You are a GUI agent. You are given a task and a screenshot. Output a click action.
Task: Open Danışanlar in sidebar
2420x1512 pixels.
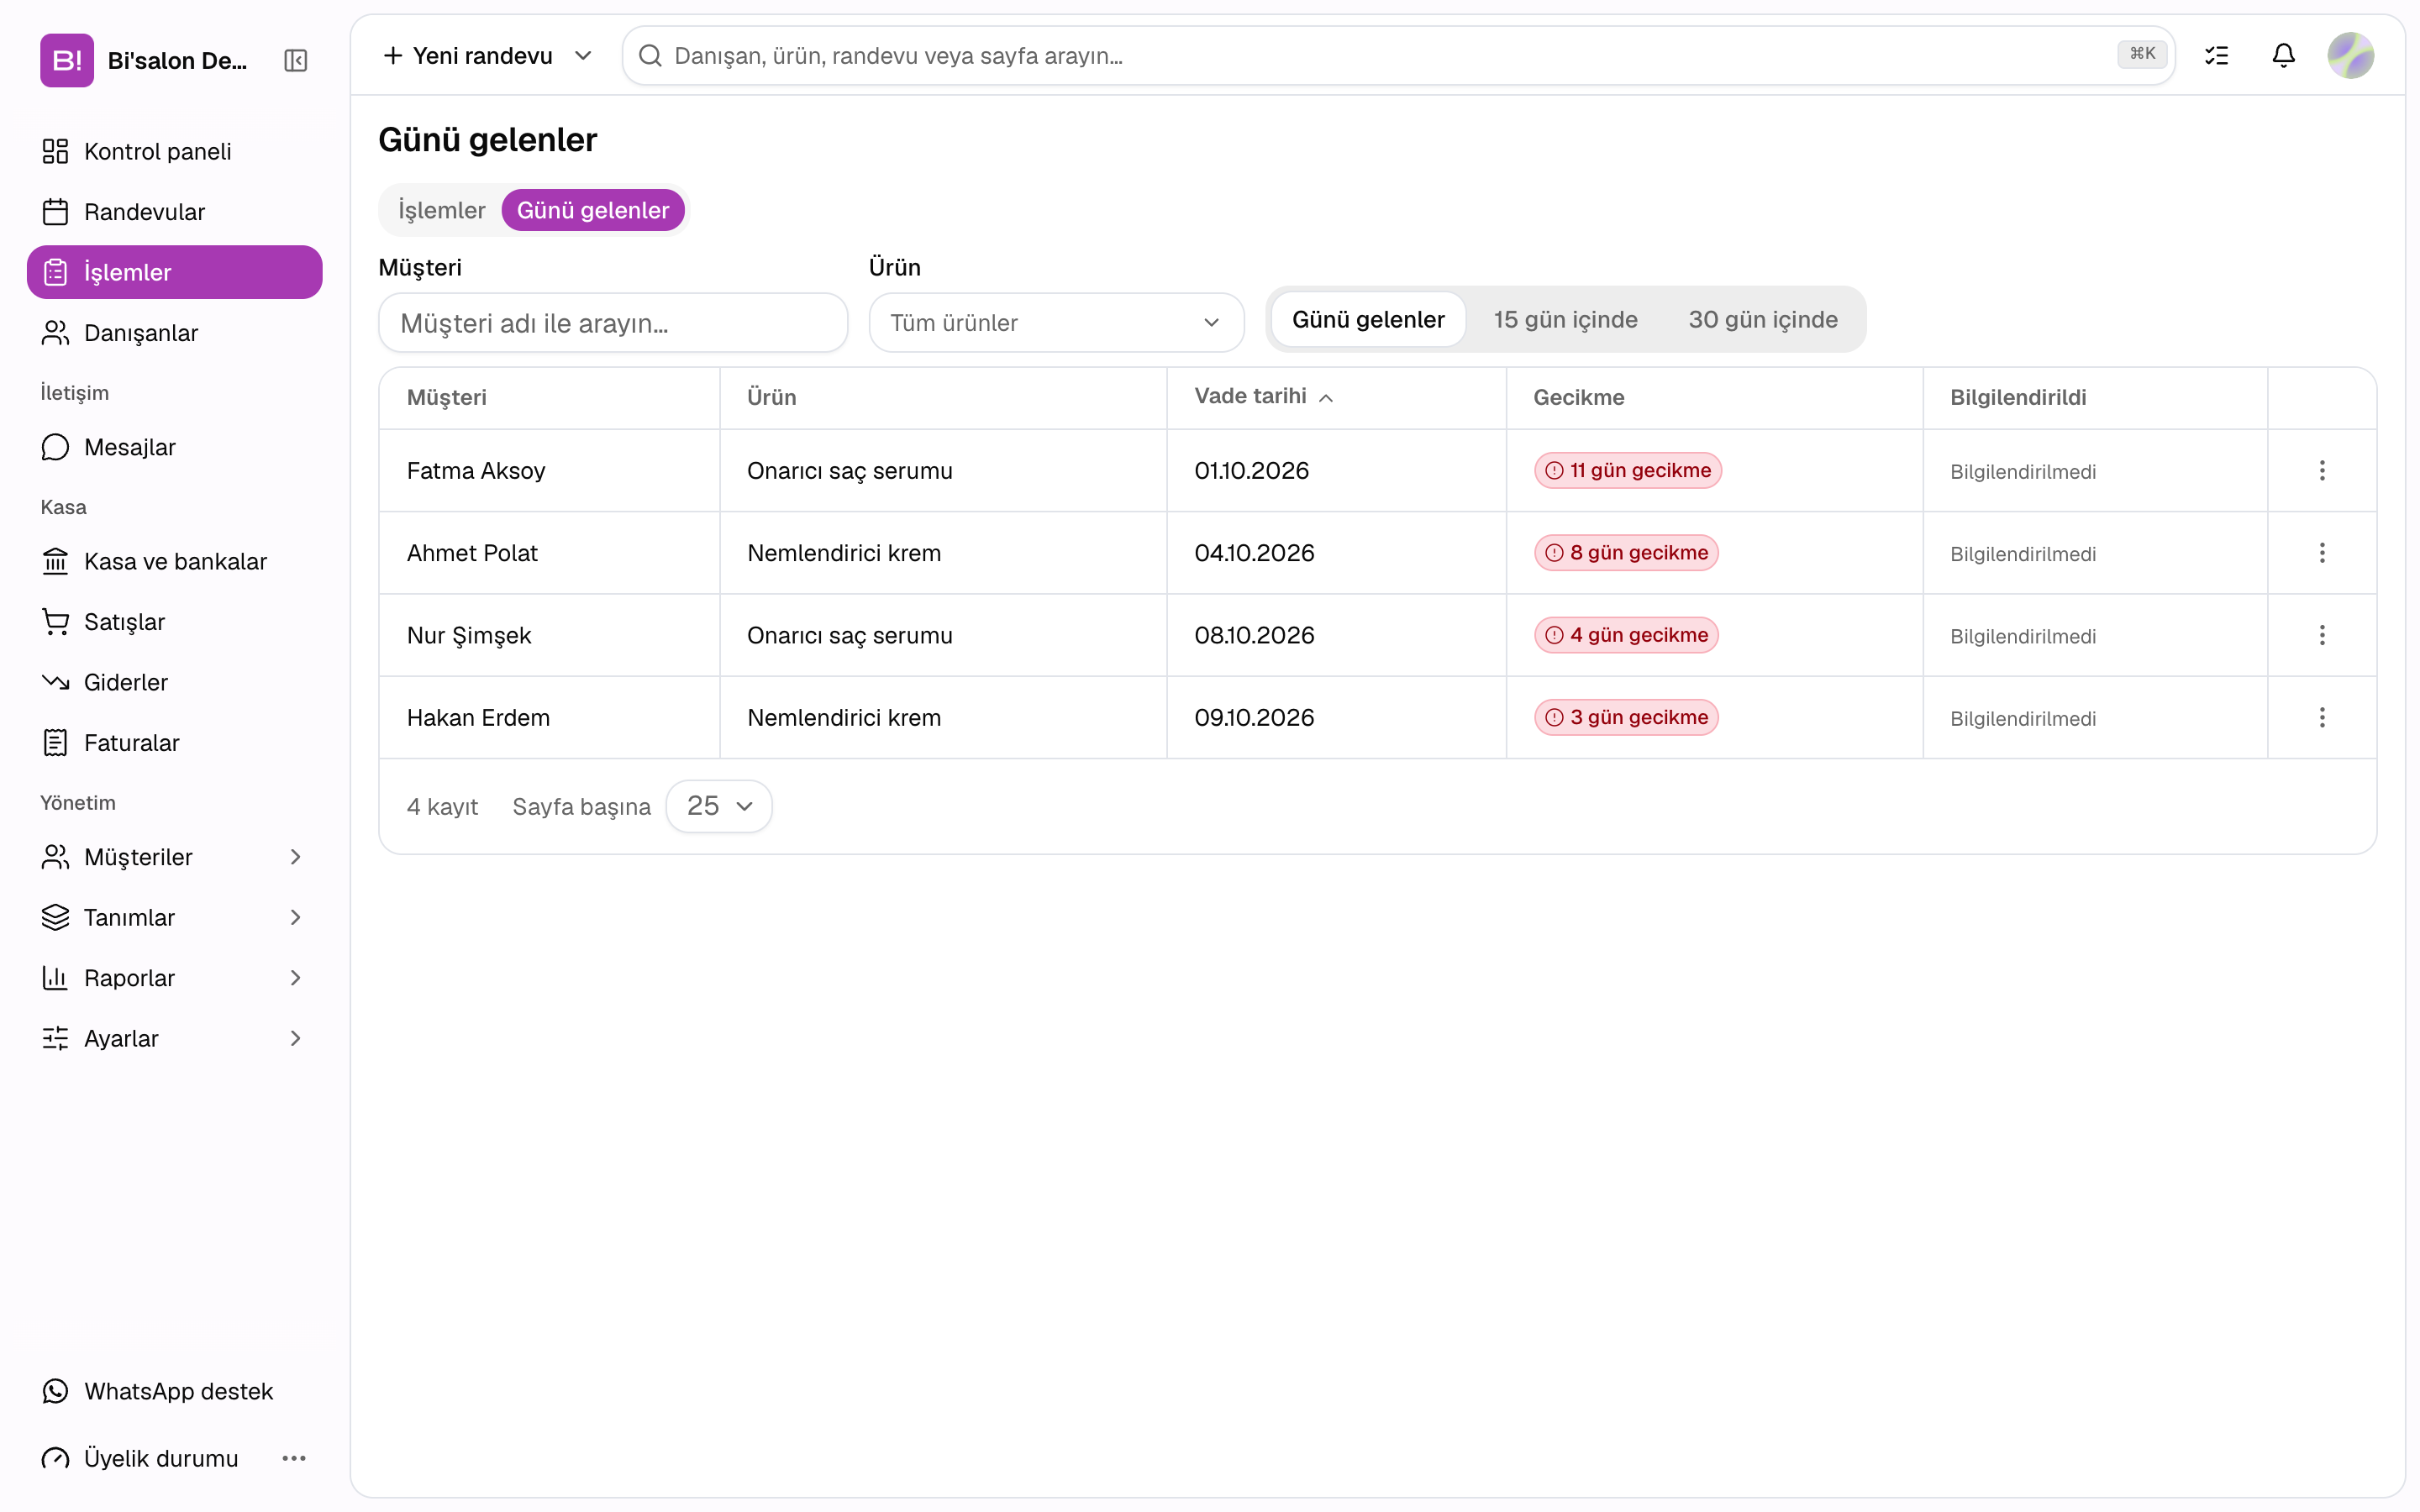(175, 333)
